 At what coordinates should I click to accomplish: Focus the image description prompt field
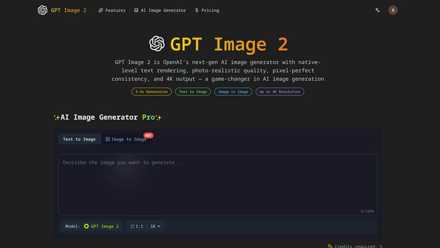(218, 185)
